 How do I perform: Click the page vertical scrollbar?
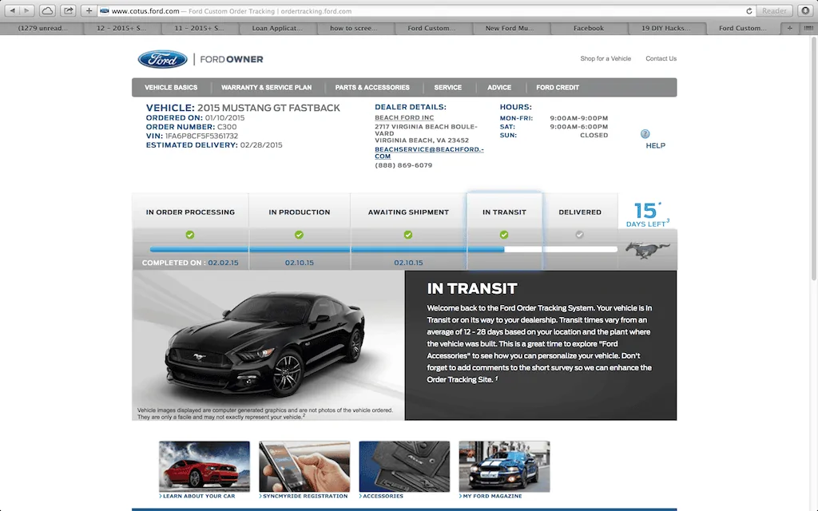(x=814, y=159)
